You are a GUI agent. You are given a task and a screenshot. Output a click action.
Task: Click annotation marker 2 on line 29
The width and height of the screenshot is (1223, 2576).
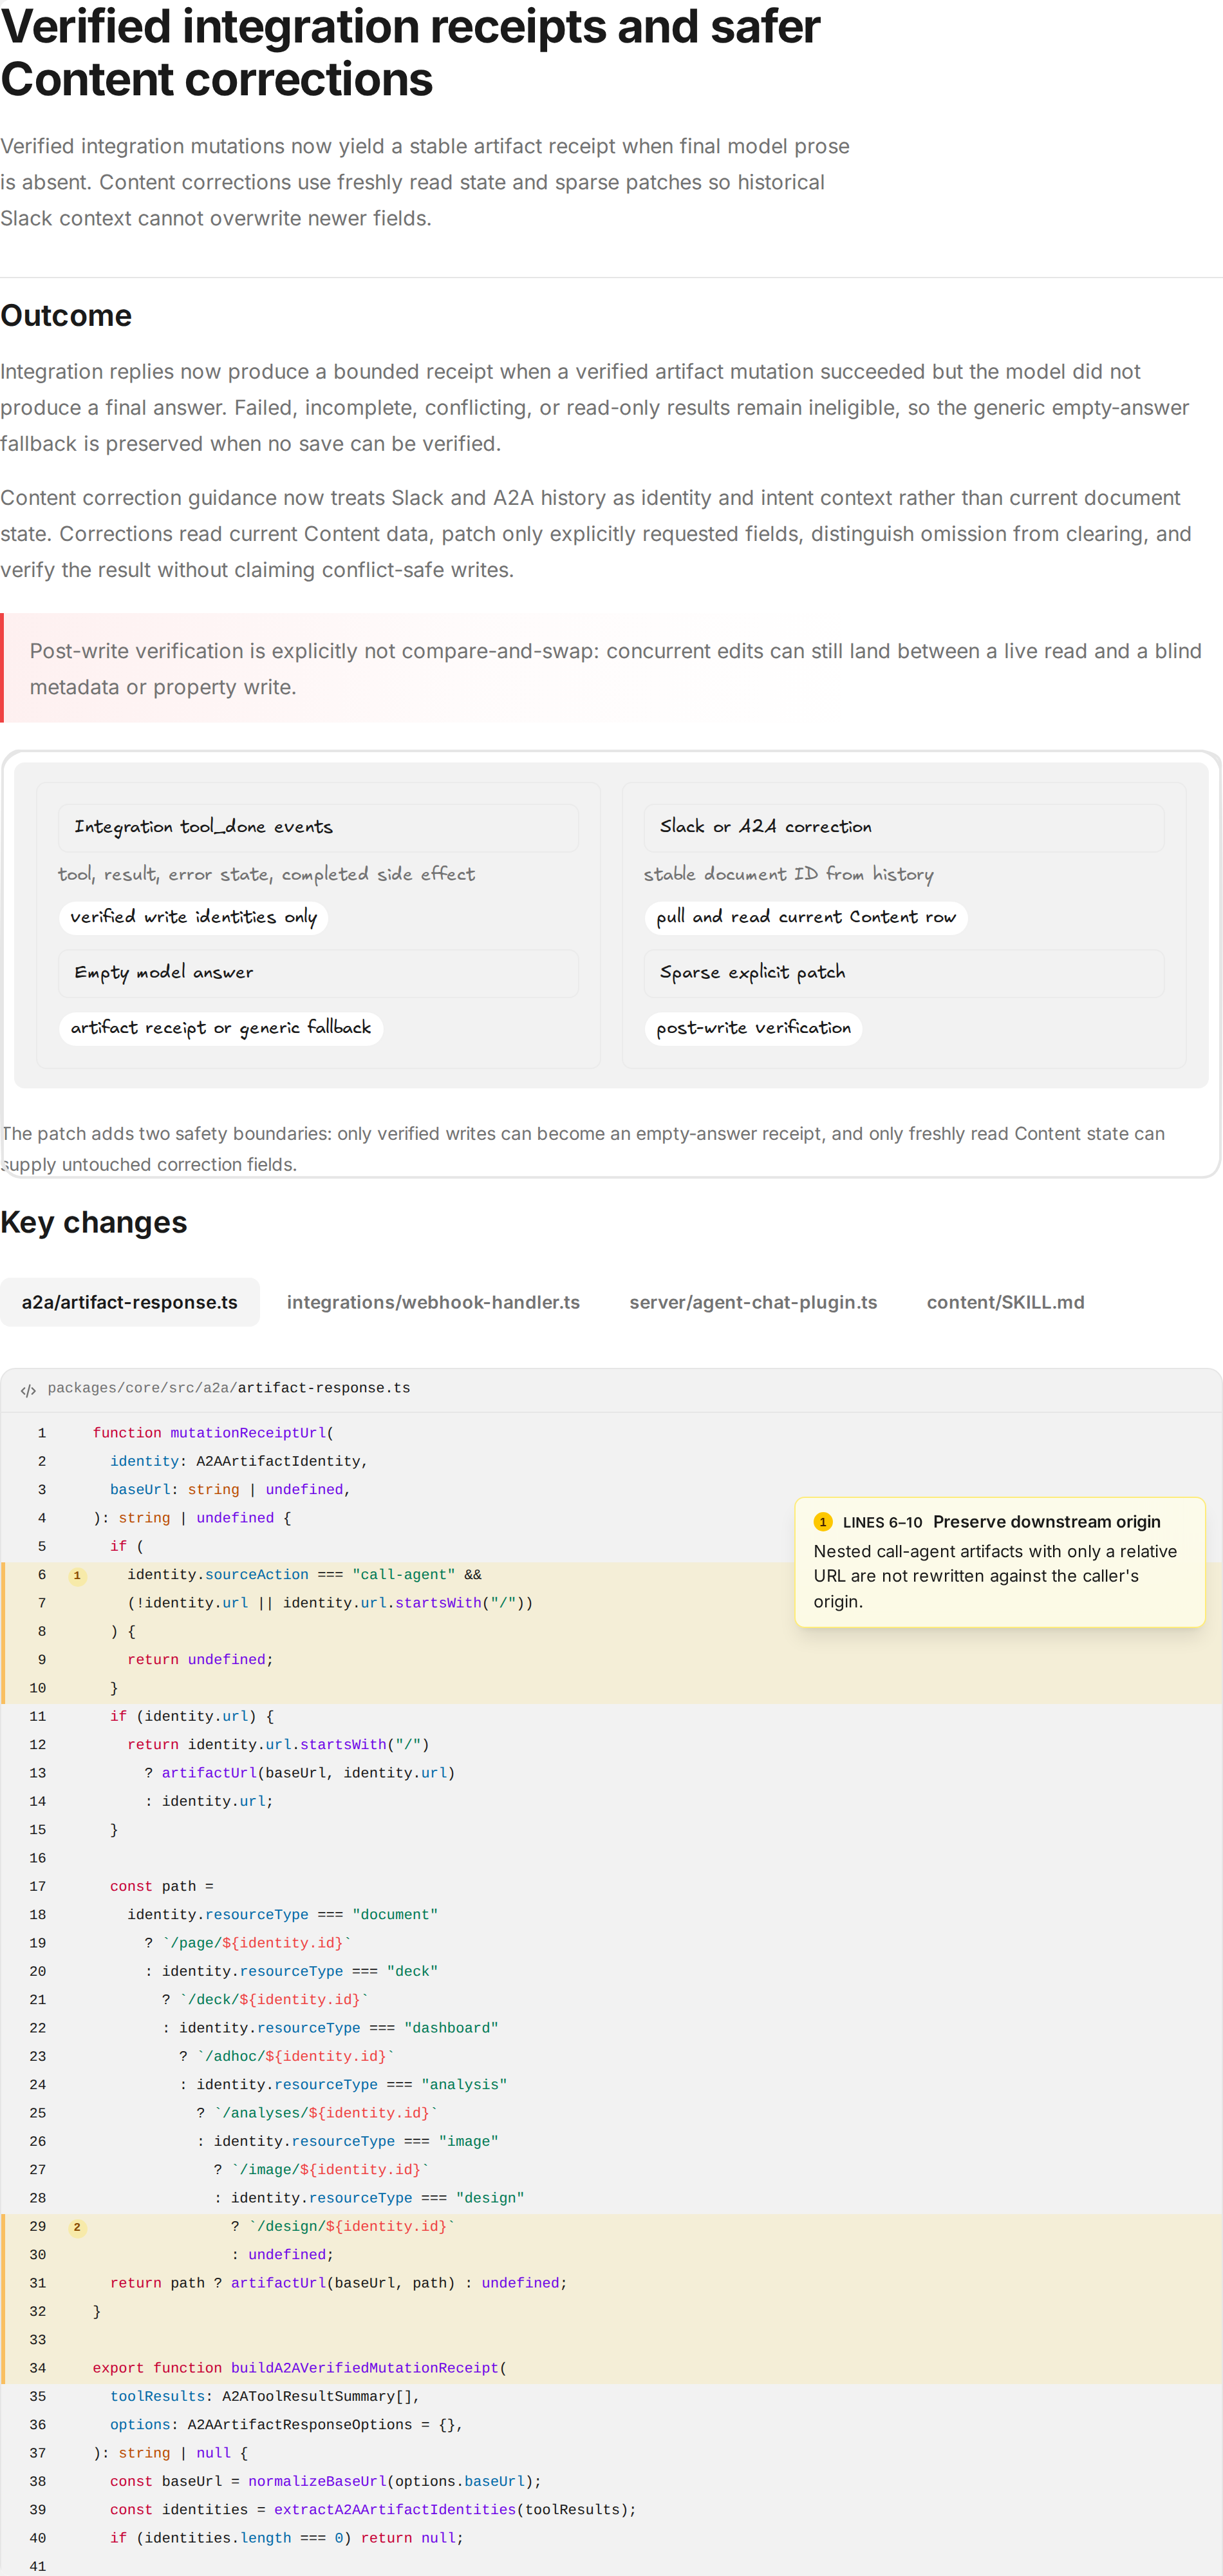77,2227
